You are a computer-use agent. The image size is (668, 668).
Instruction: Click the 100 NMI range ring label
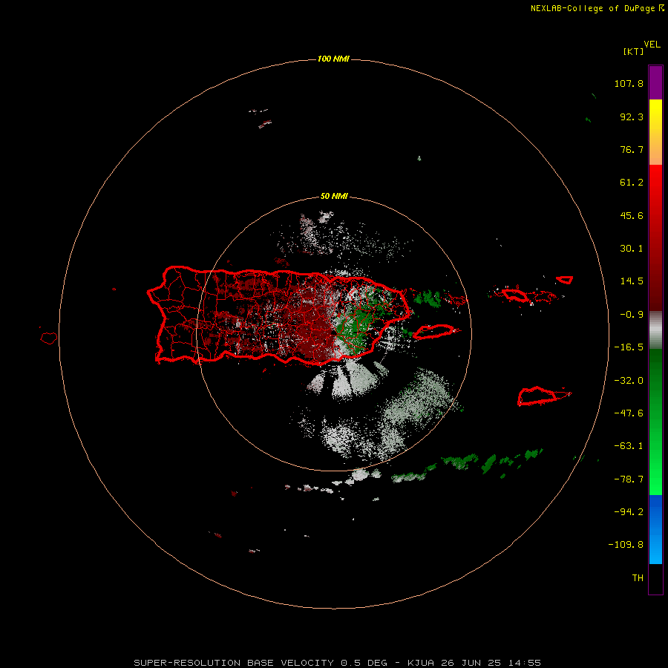tap(333, 59)
